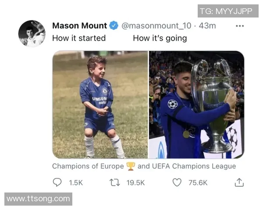
Task: Click the blue verified badge
Action: pyautogui.click(x=114, y=26)
